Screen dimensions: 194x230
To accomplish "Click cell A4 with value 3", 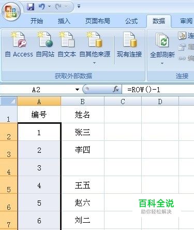I will 39,167.
